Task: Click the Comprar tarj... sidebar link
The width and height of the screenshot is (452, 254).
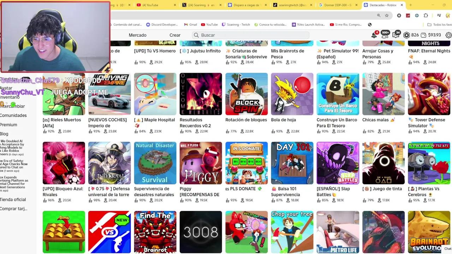Action: tap(13, 208)
